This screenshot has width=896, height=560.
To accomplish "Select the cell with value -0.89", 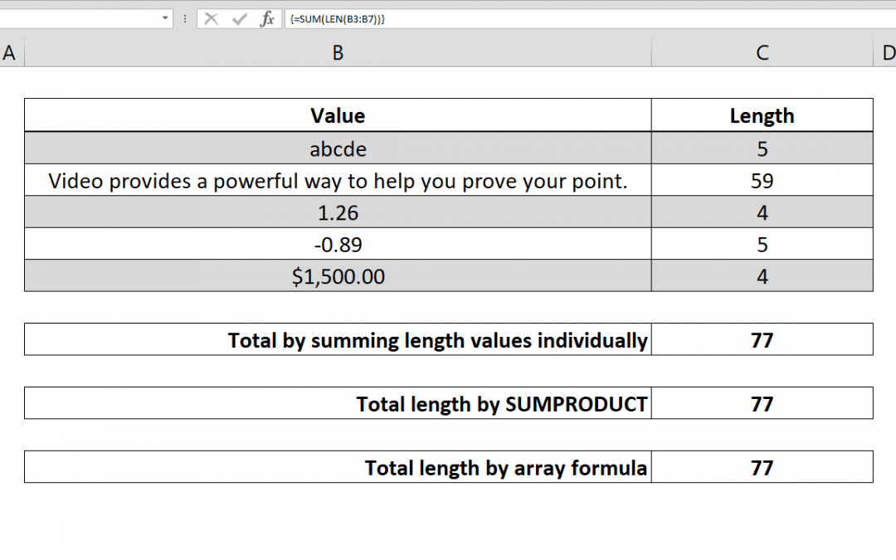I will pos(337,244).
